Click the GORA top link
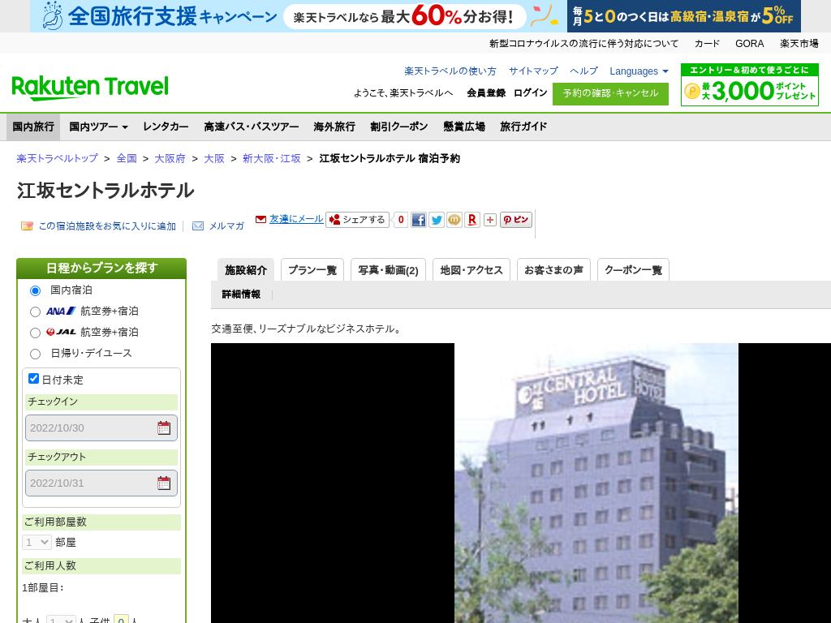This screenshot has height=623, width=831. point(749,44)
